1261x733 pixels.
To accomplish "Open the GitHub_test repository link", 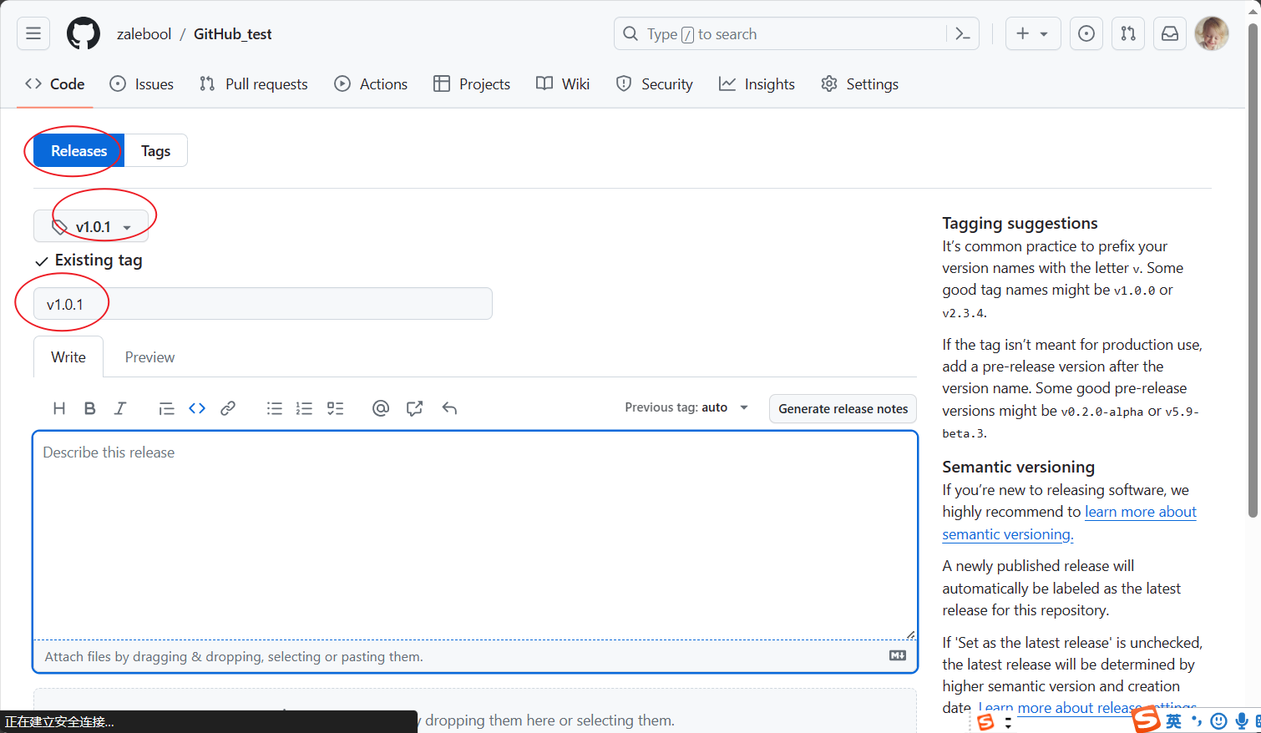I will point(233,33).
